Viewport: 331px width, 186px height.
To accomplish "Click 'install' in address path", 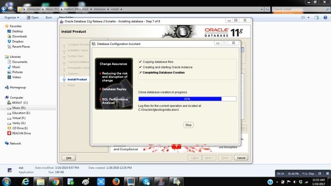I will pyautogui.click(x=115, y=9).
